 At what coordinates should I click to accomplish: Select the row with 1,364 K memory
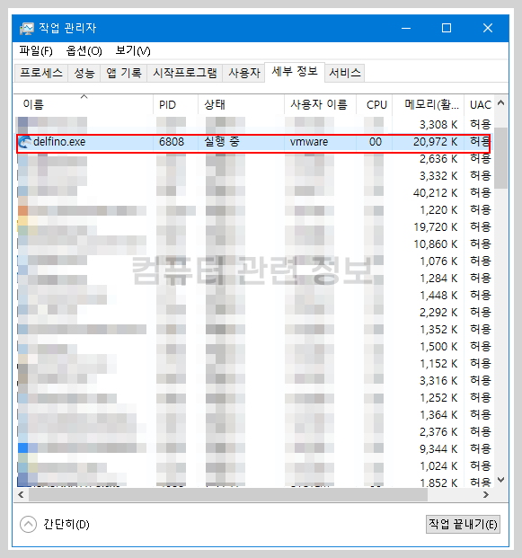(x=253, y=415)
